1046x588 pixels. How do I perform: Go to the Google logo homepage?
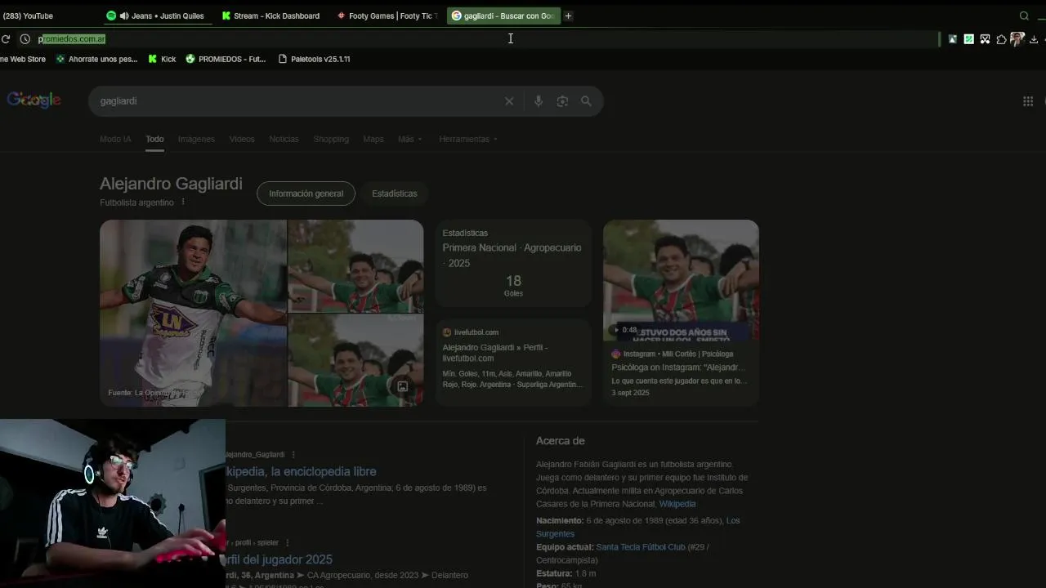click(34, 100)
